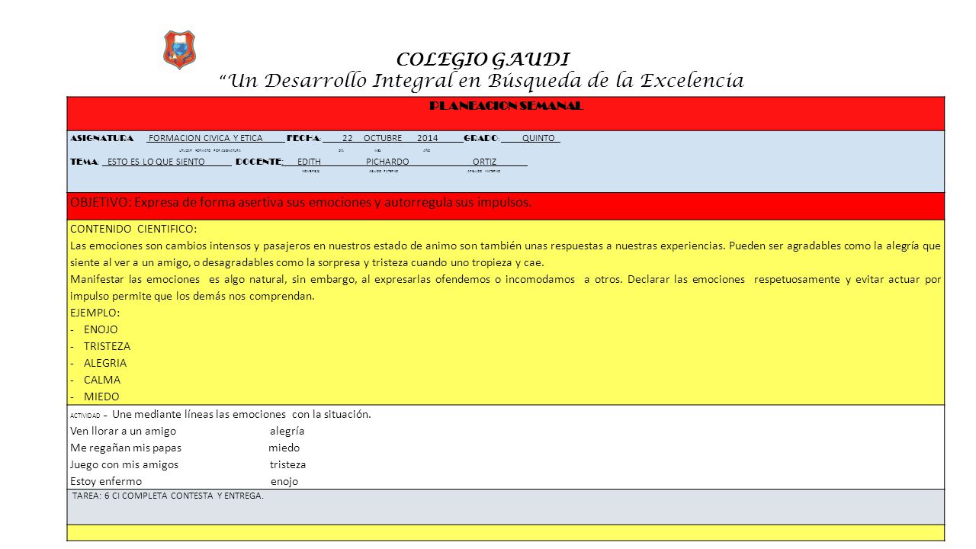Click the lowercase emotion word 'miedo'
This screenshot has height=549, width=976.
pos(284,448)
